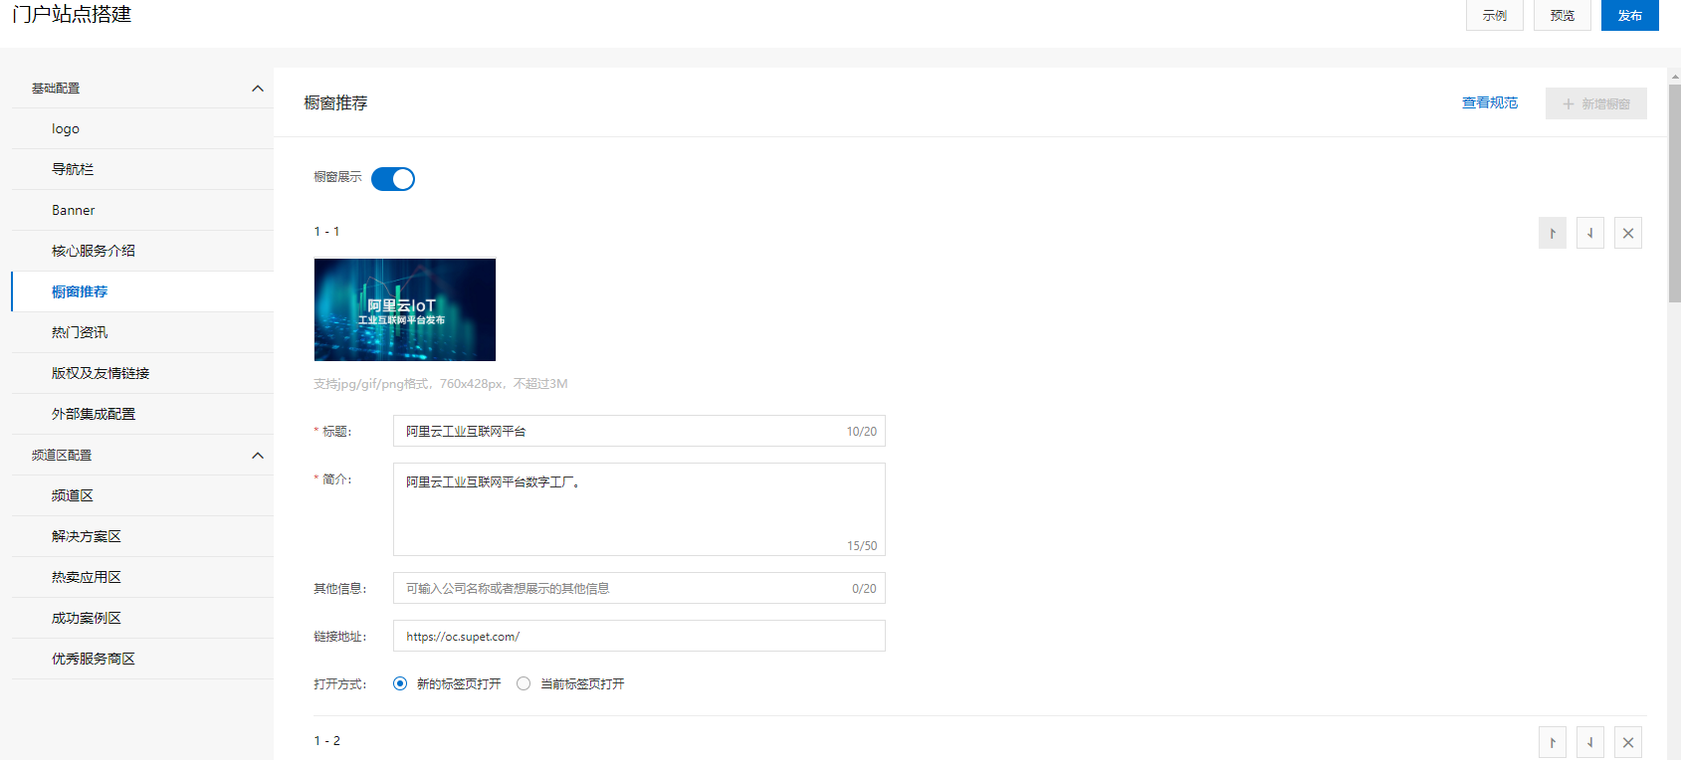The image size is (1681, 764).
Task: Open the 解决方案区 settings page
Action: click(x=142, y=536)
